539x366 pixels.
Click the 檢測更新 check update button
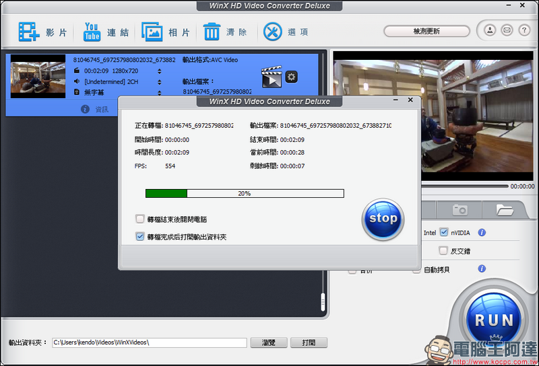(x=426, y=31)
